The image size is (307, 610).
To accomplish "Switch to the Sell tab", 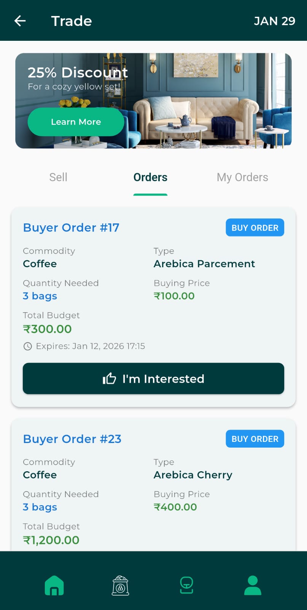I will 58,177.
